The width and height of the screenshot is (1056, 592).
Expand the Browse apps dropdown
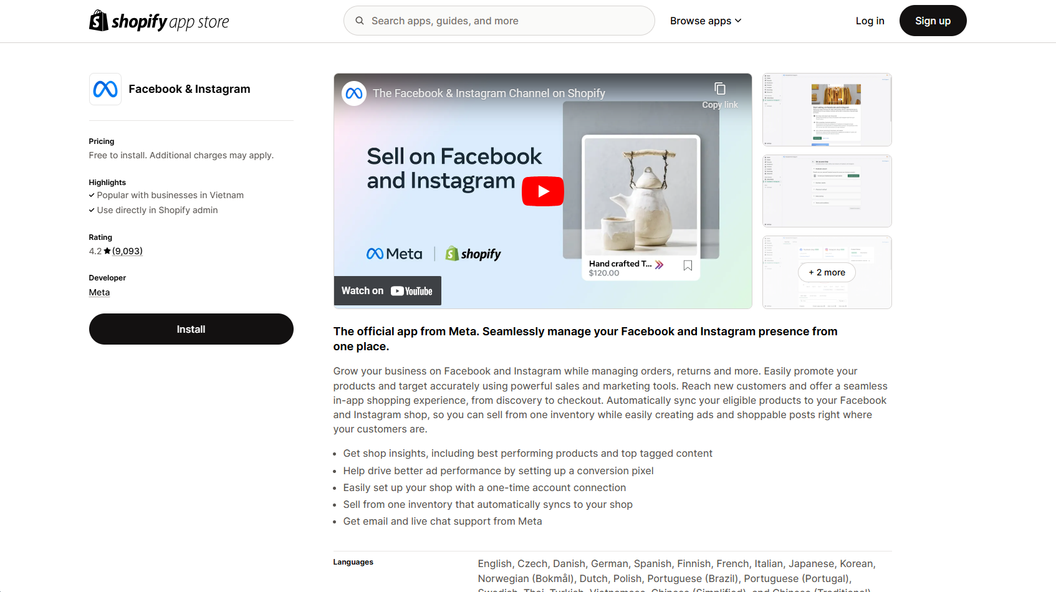point(706,21)
